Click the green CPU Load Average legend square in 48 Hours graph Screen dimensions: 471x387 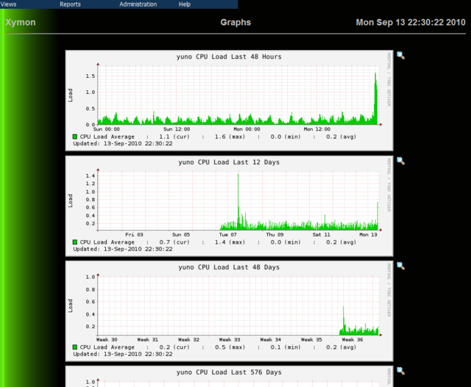75,137
